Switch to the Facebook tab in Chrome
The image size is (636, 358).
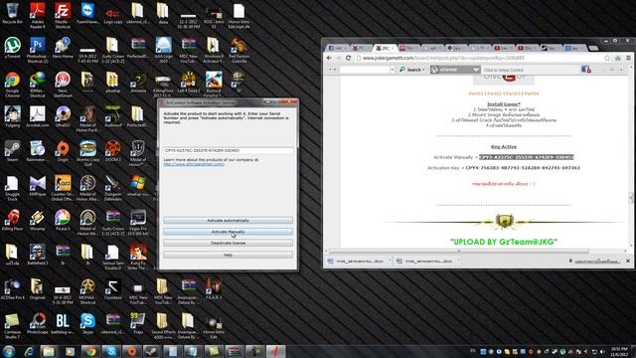tap(336, 48)
